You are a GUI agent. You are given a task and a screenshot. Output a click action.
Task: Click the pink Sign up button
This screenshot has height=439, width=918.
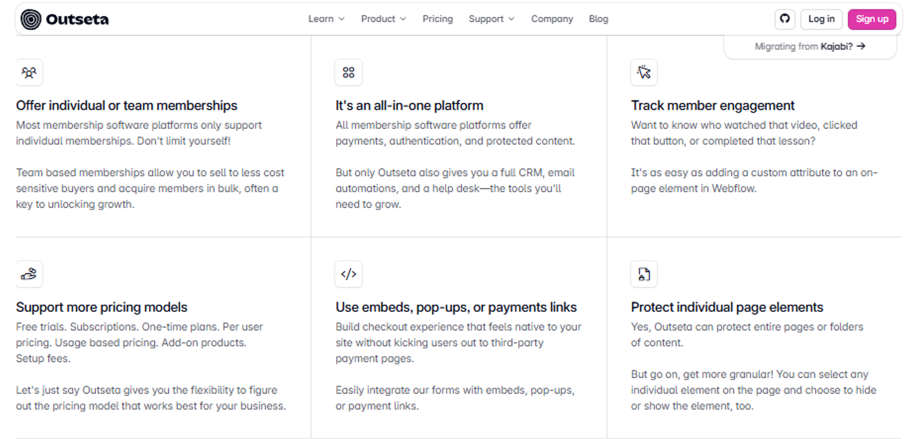[872, 19]
